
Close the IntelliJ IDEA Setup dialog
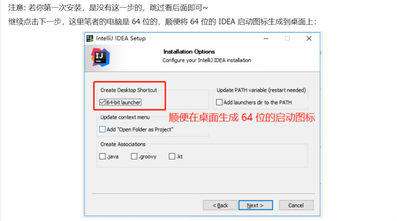(x=309, y=38)
